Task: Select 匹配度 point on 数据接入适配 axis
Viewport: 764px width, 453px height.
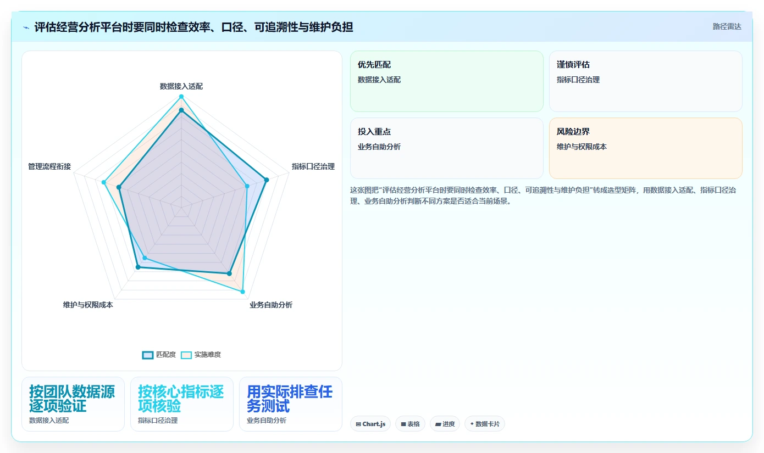Action: pyautogui.click(x=181, y=110)
